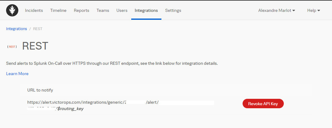The width and height of the screenshot is (332, 128).
Task: Open the Reports tab
Action: point(81,10)
